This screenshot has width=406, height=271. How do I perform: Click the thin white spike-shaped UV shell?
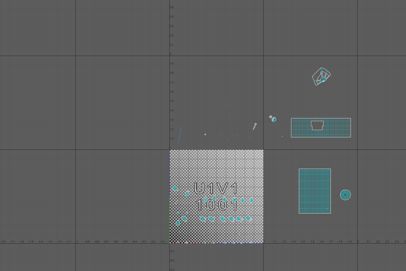click(255, 126)
